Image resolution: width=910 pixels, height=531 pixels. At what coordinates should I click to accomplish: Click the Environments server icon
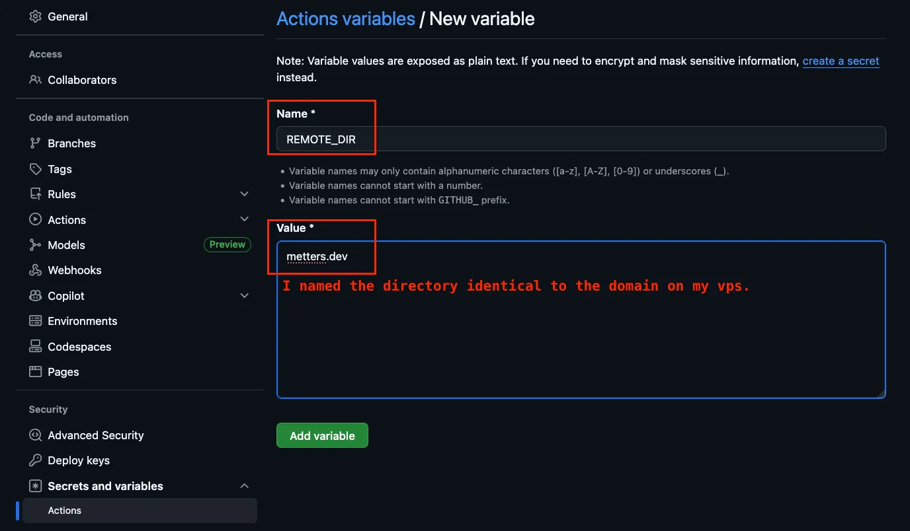[36, 321]
